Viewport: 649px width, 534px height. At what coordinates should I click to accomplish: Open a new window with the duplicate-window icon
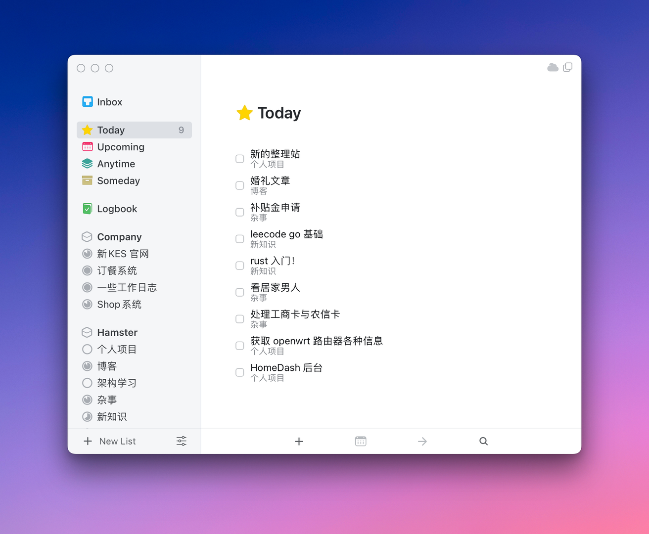pyautogui.click(x=568, y=67)
